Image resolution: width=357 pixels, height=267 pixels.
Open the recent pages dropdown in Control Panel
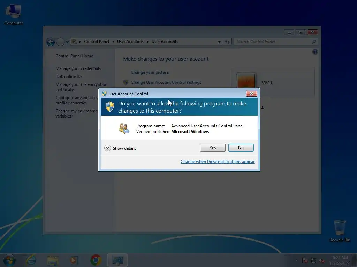point(67,42)
